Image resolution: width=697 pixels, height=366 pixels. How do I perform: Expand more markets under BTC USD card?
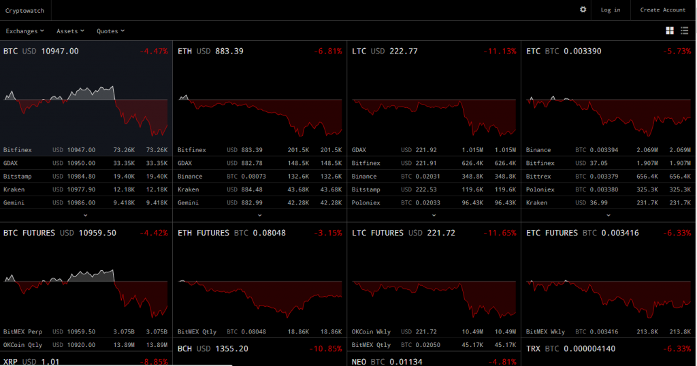(85, 215)
